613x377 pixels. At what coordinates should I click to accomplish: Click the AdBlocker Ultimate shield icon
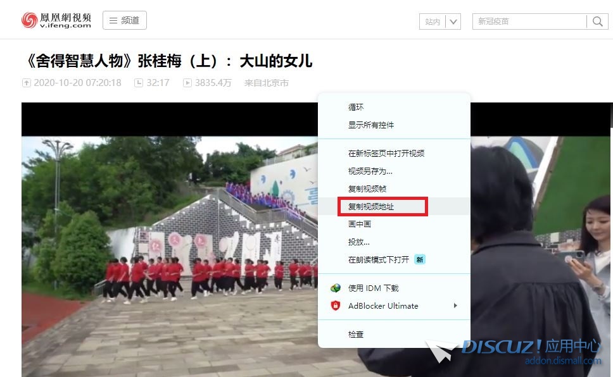(336, 306)
